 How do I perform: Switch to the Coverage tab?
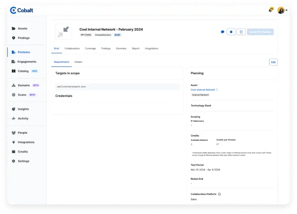tap(90, 49)
